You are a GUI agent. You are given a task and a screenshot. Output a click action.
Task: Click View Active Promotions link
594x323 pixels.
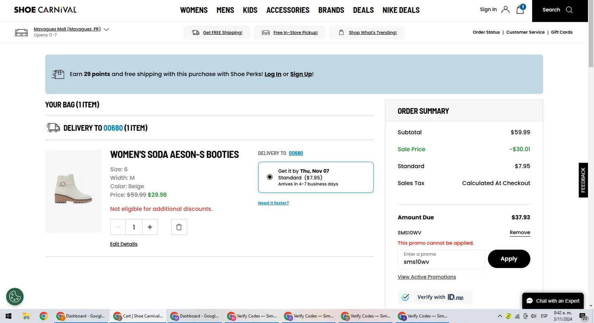(426, 277)
